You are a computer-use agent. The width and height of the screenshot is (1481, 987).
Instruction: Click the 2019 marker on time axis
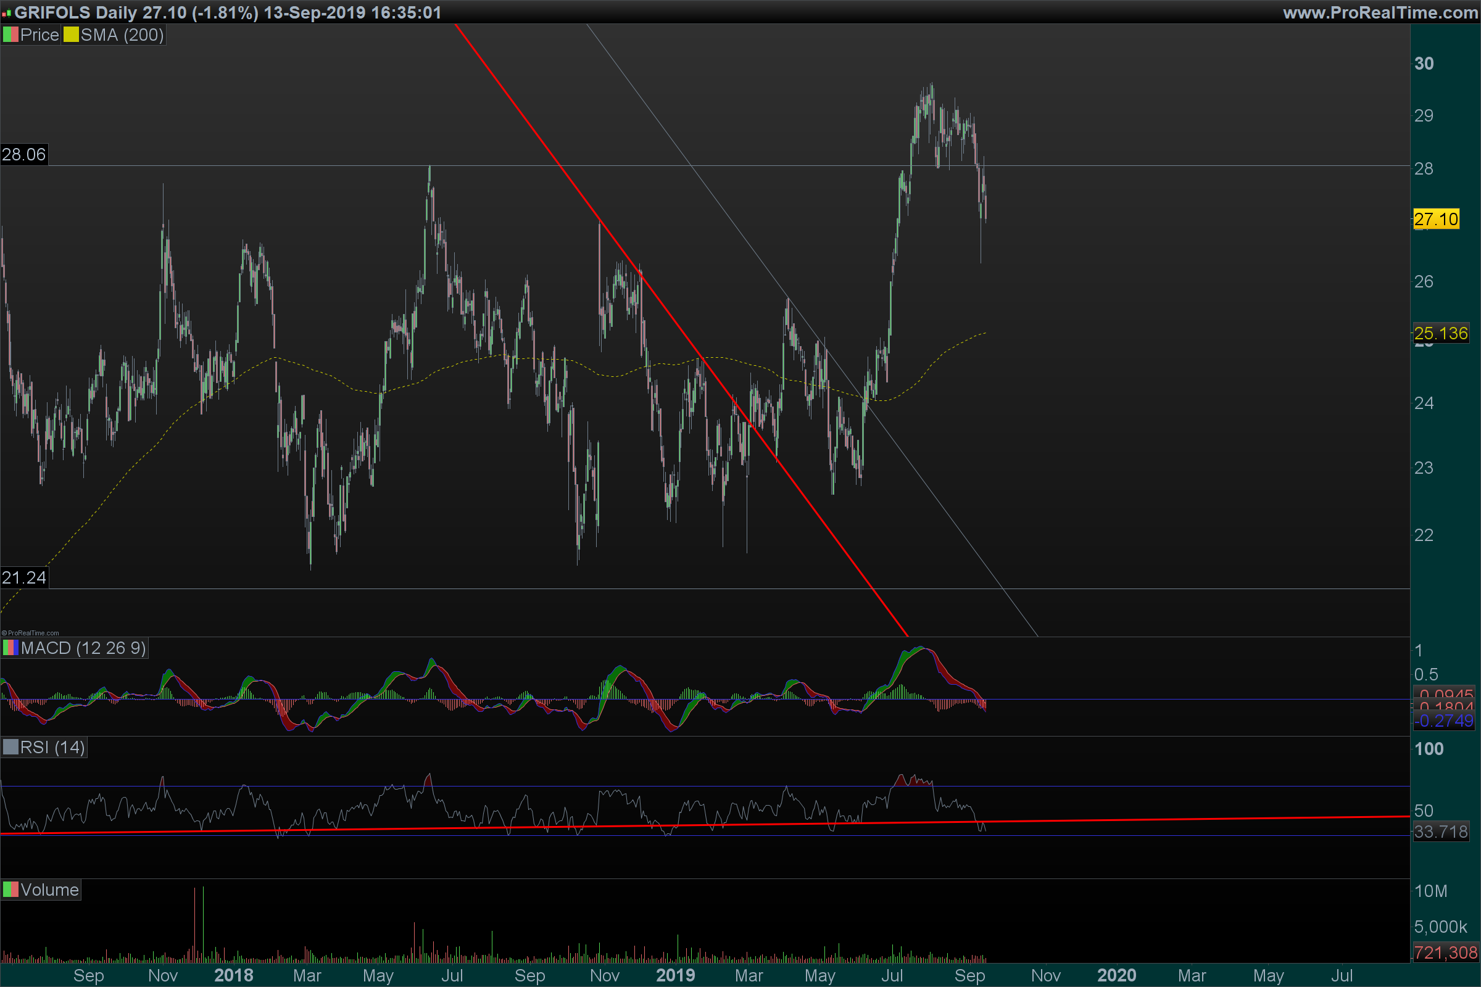pyautogui.click(x=675, y=975)
